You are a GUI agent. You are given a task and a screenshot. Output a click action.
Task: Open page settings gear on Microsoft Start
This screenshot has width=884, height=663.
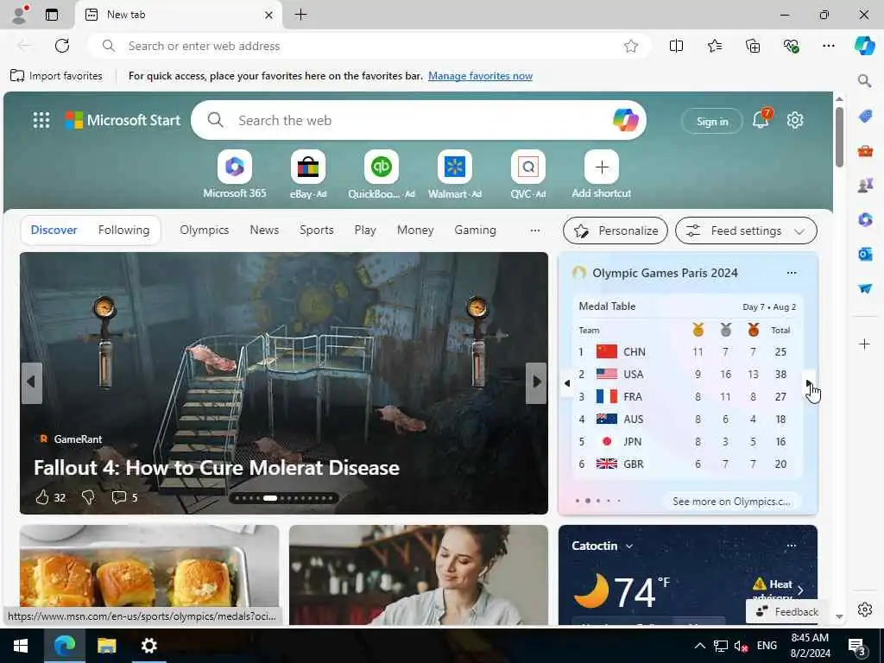tap(795, 120)
